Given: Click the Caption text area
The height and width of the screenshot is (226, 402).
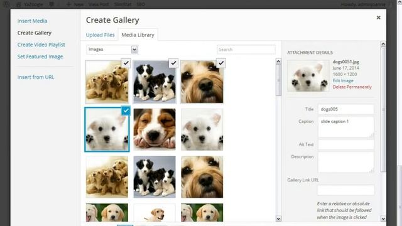Looking at the screenshot, I should (346, 127).
